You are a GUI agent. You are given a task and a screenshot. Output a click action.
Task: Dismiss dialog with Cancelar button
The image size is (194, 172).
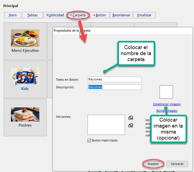click(177, 164)
